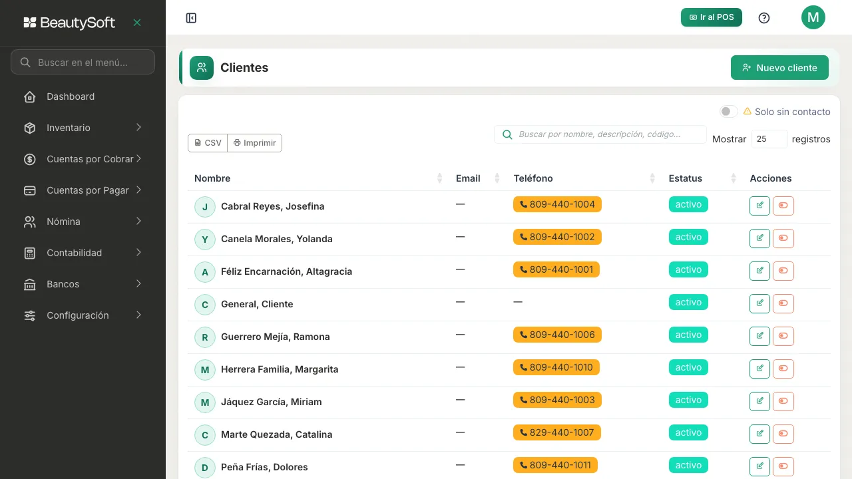Open the Bancos menu item
The image size is (852, 479).
pos(83,284)
